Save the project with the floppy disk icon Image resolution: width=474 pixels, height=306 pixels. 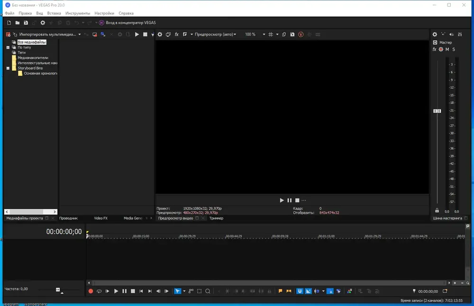pyautogui.click(x=26, y=23)
